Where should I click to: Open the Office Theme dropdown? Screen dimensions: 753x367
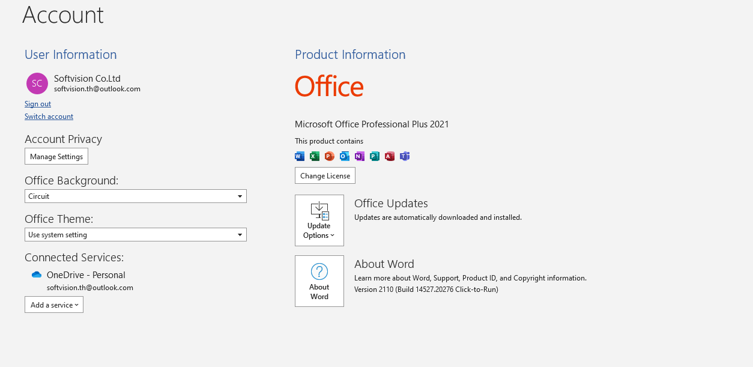click(x=240, y=234)
